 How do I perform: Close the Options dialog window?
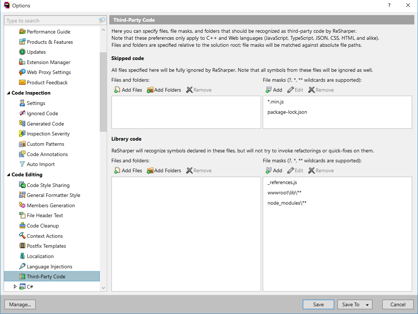pos(408,5)
